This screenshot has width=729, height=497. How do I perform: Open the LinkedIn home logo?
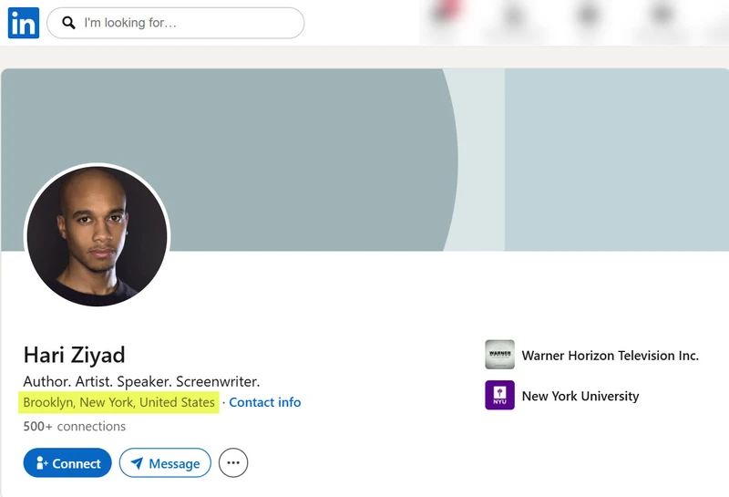coord(24,23)
